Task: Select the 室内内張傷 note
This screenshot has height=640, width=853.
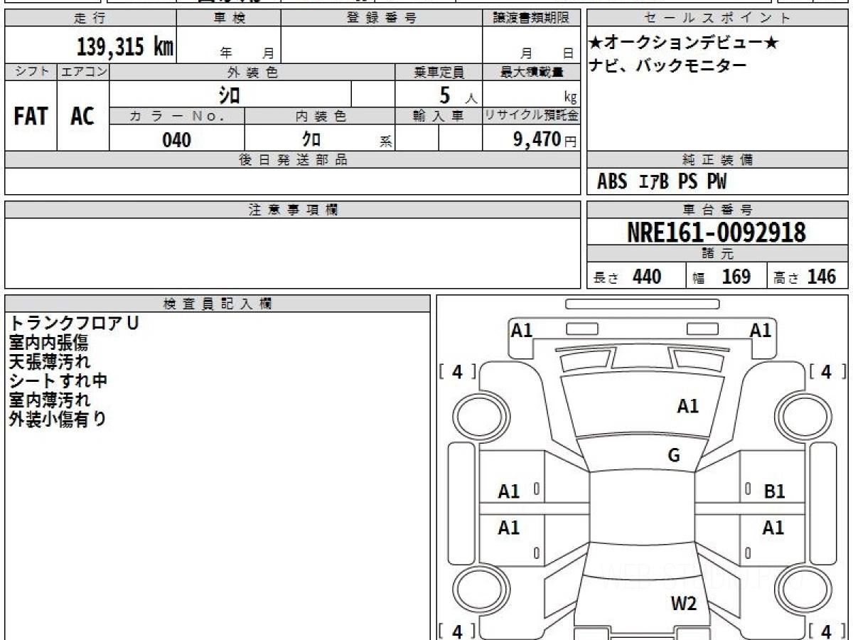Action: tap(48, 343)
